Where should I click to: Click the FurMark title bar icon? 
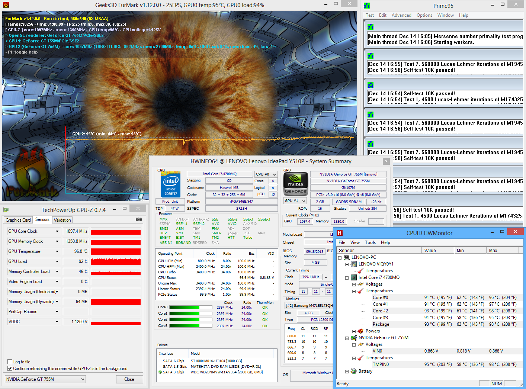tap(6, 5)
